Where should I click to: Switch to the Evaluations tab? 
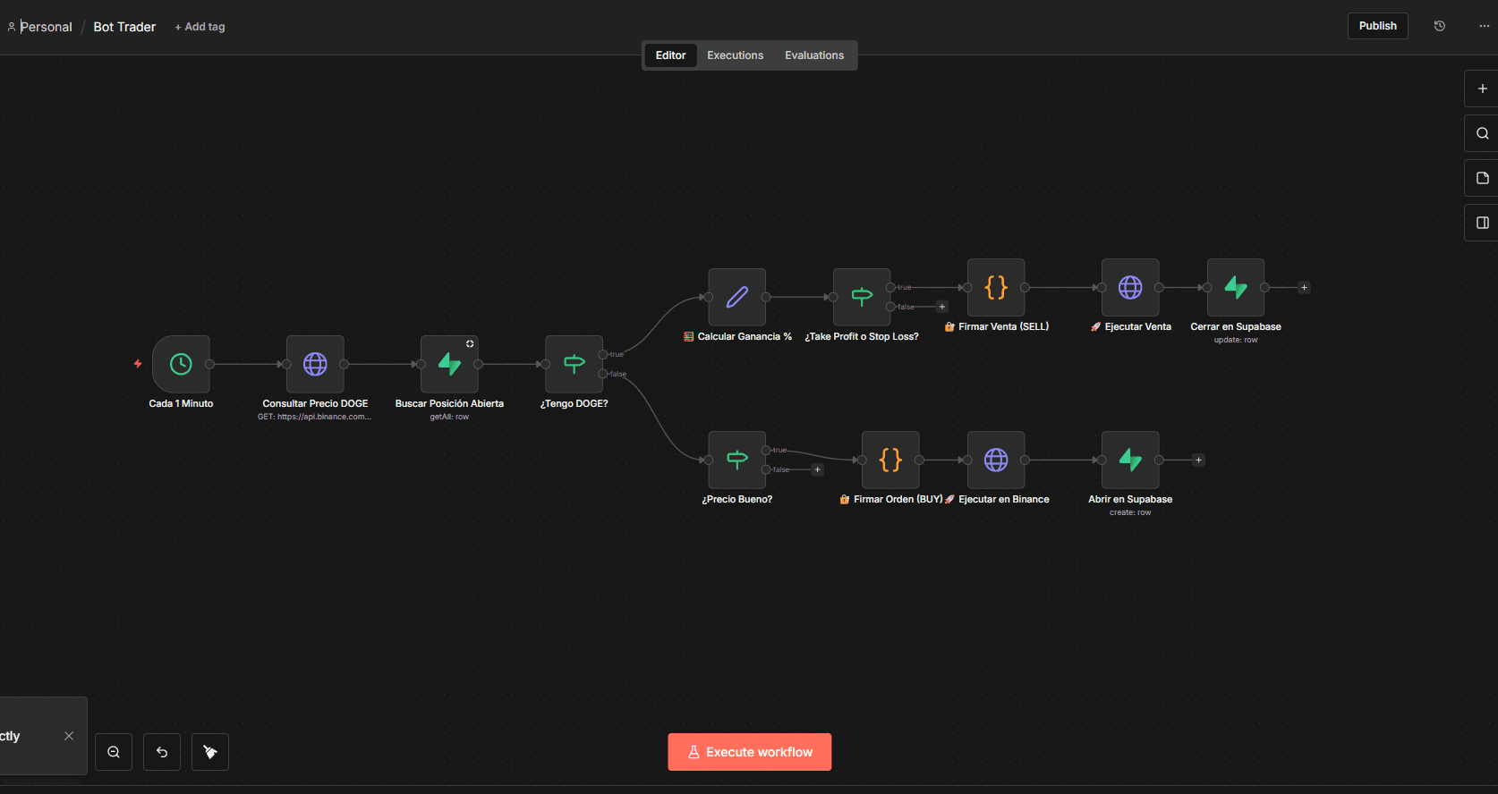(814, 55)
